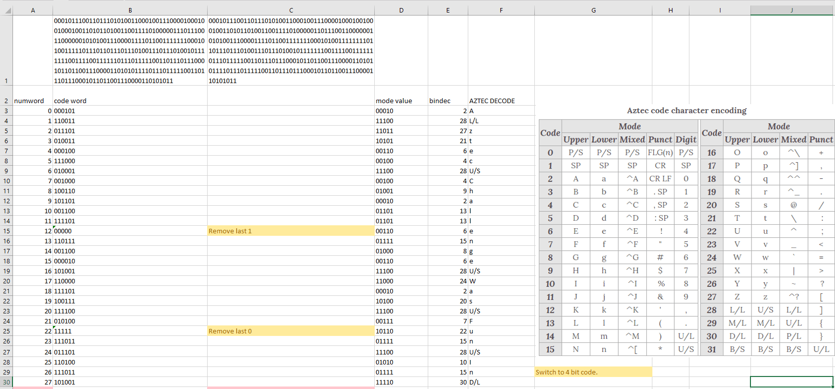835x389 pixels.
Task: Select the 'mode value' header cell
Action: pos(401,101)
